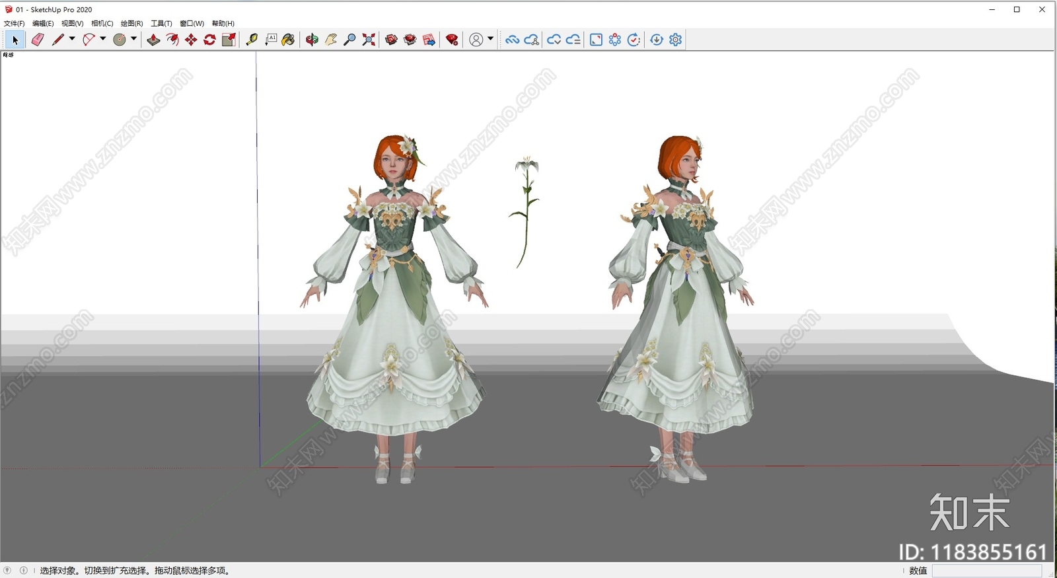Click the blue connected nodes icon

tap(615, 40)
